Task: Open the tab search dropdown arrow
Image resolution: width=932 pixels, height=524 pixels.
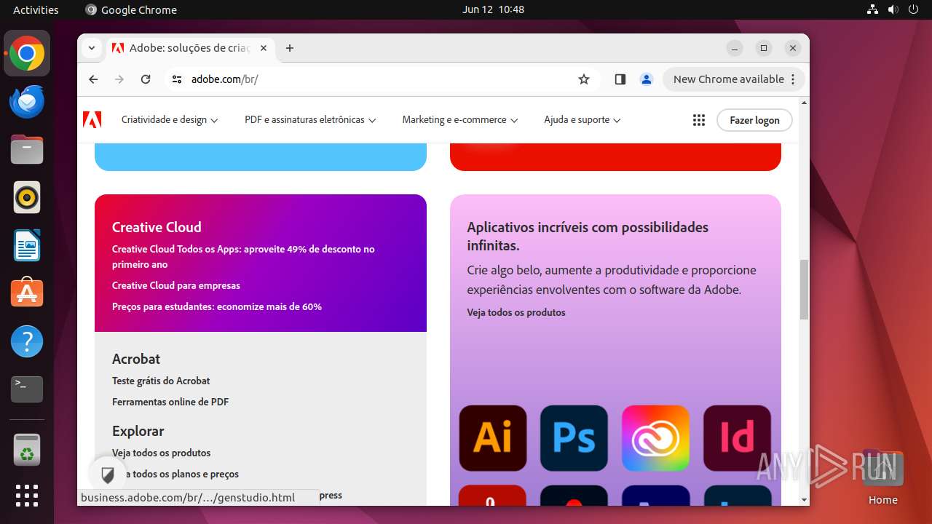Action: tap(92, 48)
